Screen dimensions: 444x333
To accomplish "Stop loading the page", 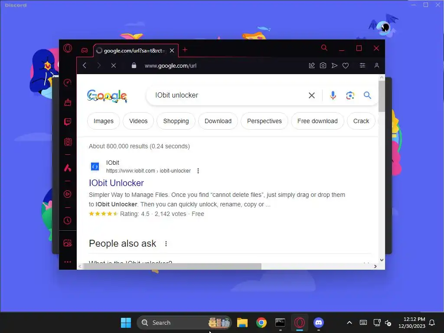I will pos(114,65).
